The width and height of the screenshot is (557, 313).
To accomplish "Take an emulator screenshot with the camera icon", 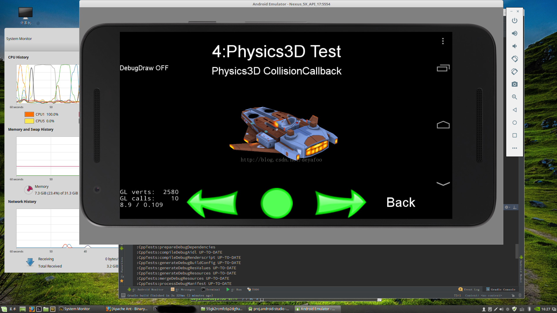I will pyautogui.click(x=514, y=84).
